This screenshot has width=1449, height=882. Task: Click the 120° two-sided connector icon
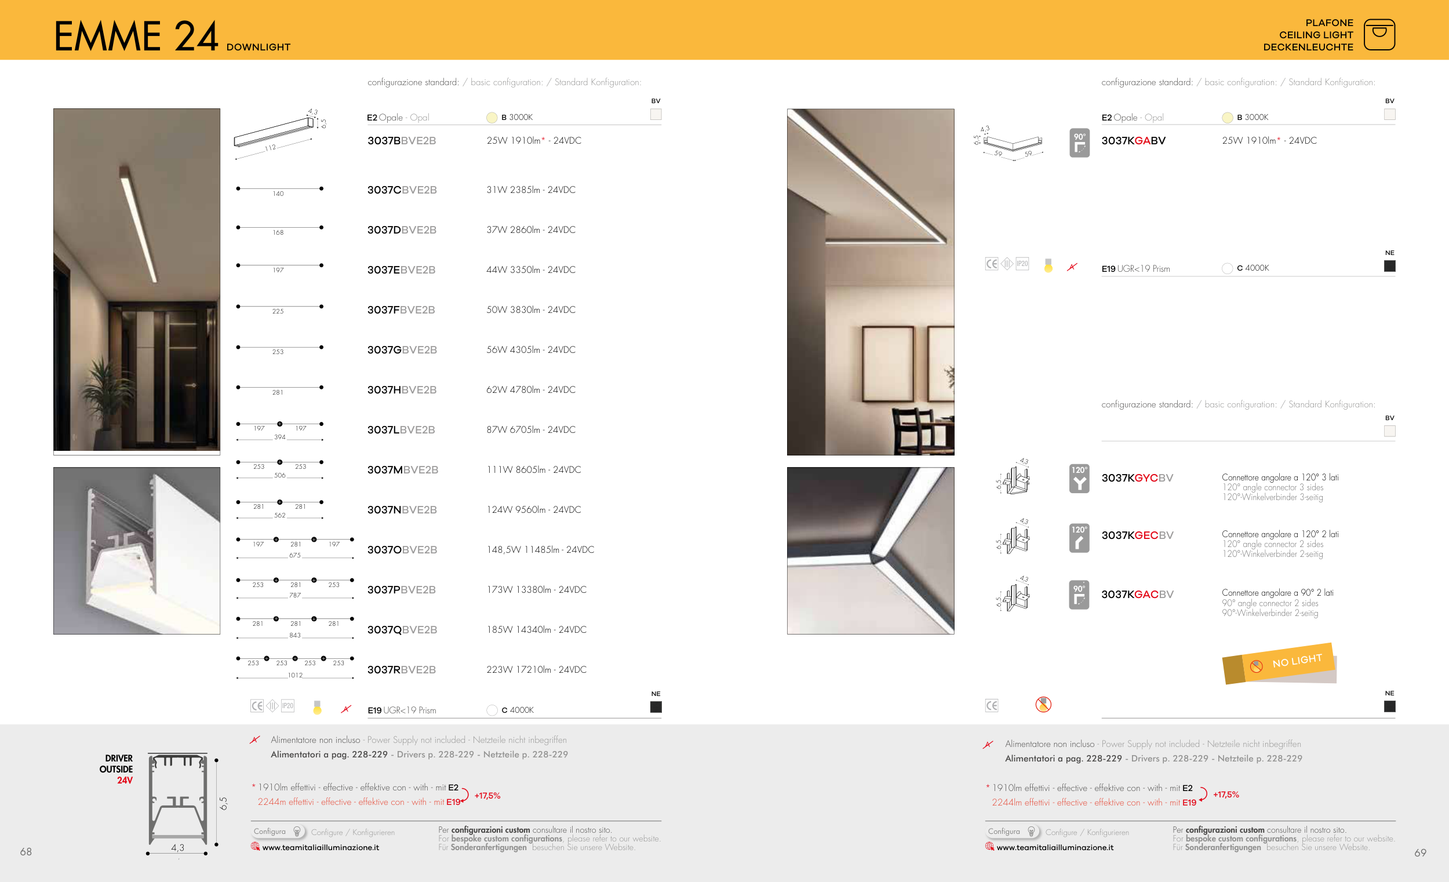(1079, 538)
